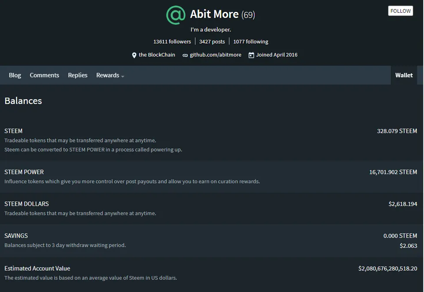
Task: Click the "the BlockChain" location text
Action: click(x=157, y=55)
